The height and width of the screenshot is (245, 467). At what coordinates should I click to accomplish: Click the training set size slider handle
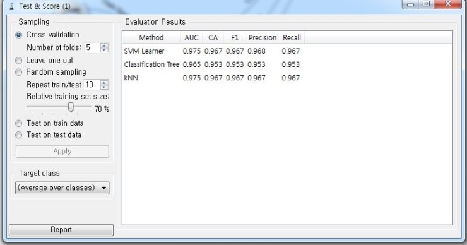(x=71, y=107)
